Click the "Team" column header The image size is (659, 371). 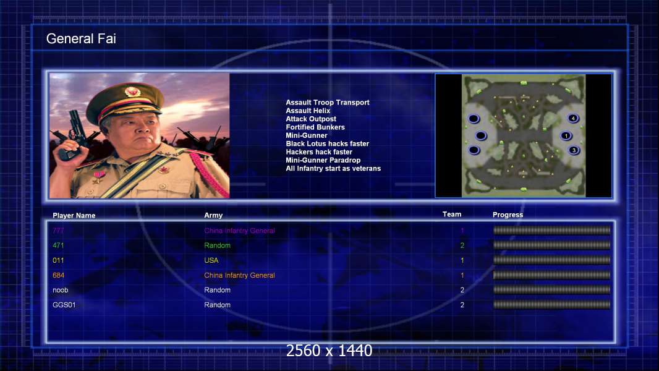pyautogui.click(x=452, y=215)
